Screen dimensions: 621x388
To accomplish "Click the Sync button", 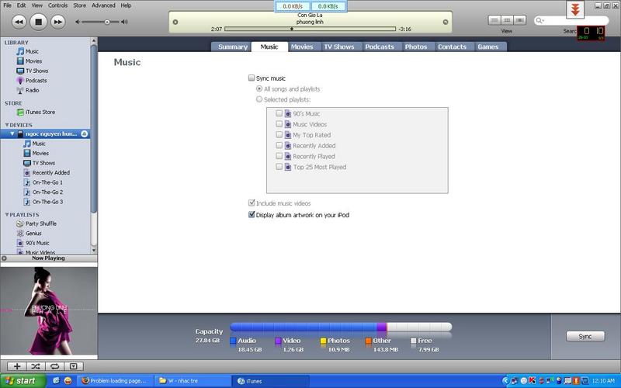I will coord(585,337).
